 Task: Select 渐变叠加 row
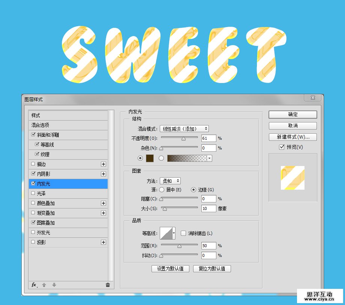pyautogui.click(x=68, y=213)
